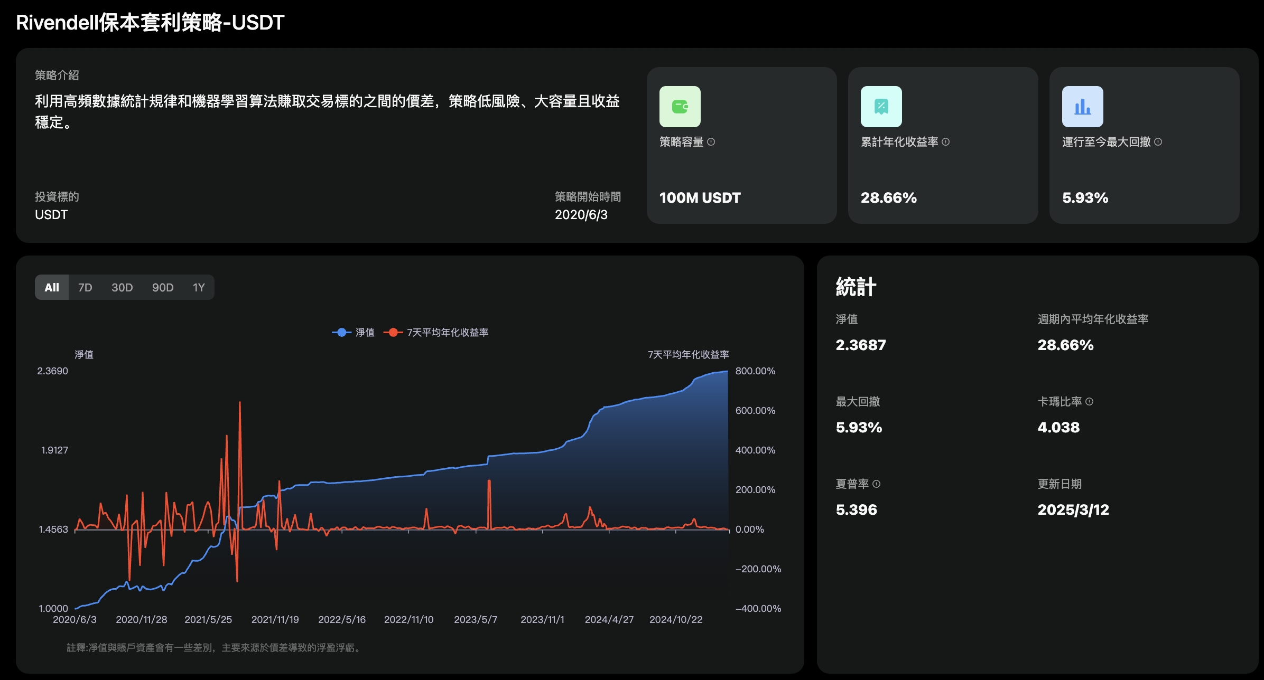Click the 28.66% value in annualized card
This screenshot has height=680, width=1264.
(x=888, y=198)
